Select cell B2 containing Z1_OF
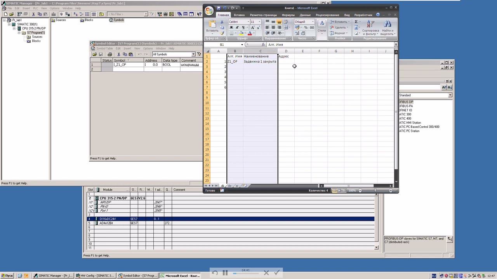Image resolution: width=497 pixels, height=279 pixels. [x=235, y=62]
